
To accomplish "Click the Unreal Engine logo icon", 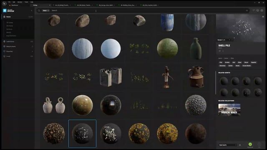I will (x=4, y=3).
